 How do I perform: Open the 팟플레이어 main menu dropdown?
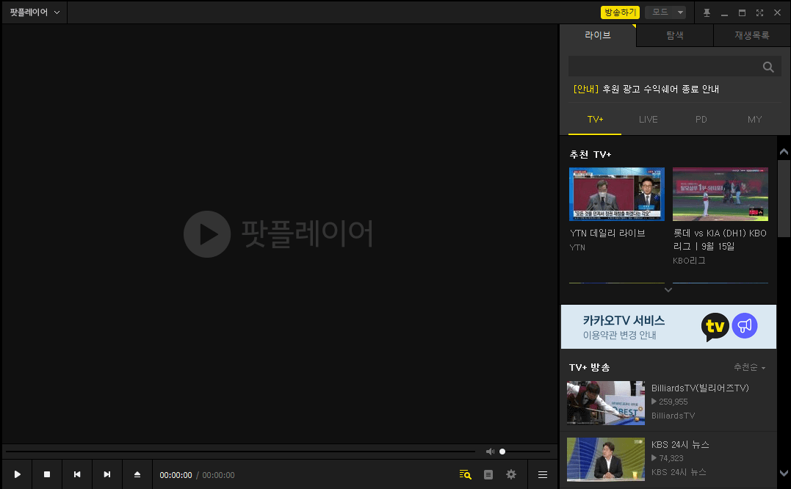[x=35, y=12]
